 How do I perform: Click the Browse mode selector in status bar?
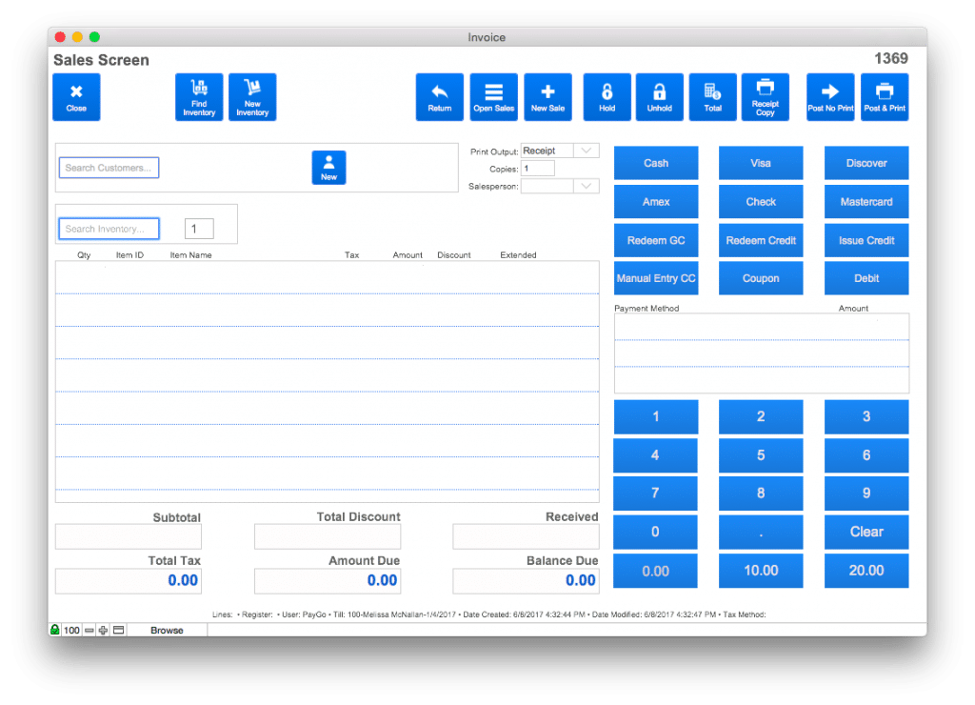pyautogui.click(x=167, y=631)
